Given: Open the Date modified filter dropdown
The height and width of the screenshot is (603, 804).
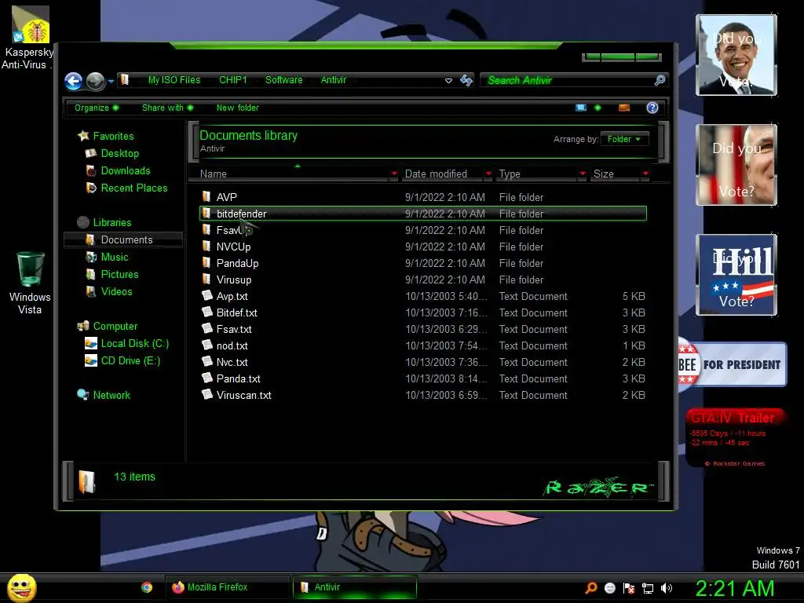Looking at the screenshot, I should click(488, 174).
